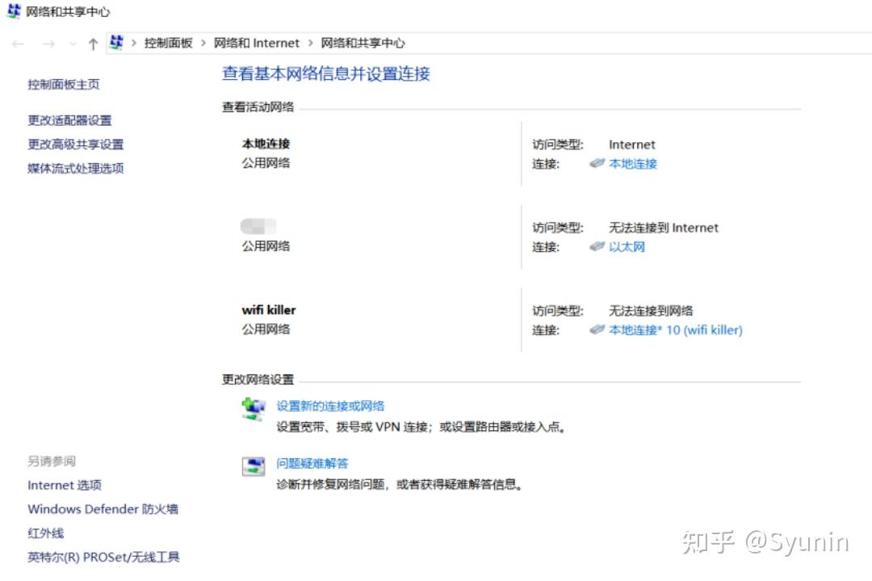Open the recent locations dropdown arrow
This screenshot has height=581, width=872.
(73, 44)
